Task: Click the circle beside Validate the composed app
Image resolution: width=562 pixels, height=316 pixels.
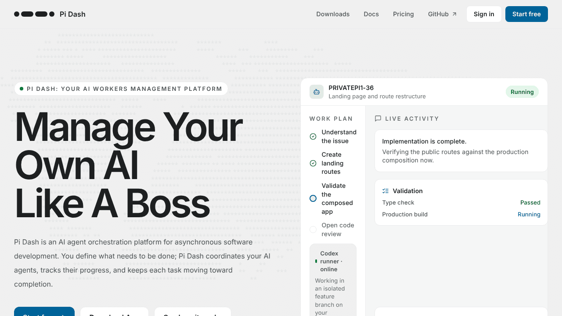Action: point(313,198)
